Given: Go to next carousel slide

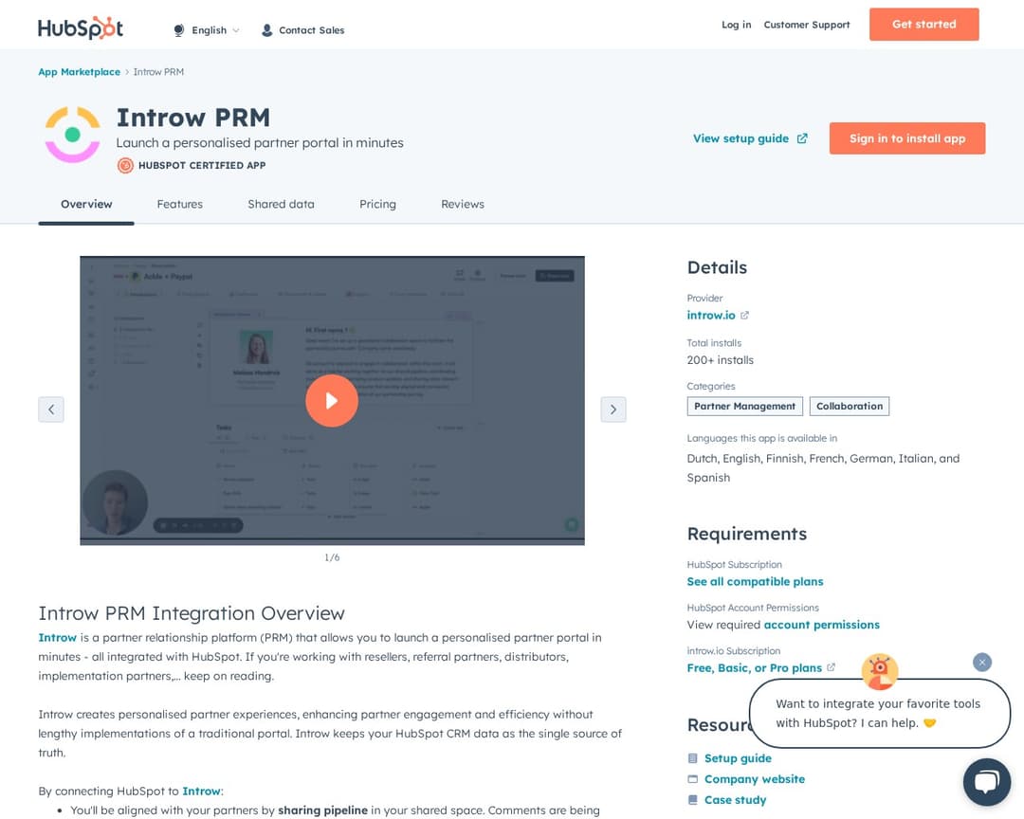Looking at the screenshot, I should point(613,409).
